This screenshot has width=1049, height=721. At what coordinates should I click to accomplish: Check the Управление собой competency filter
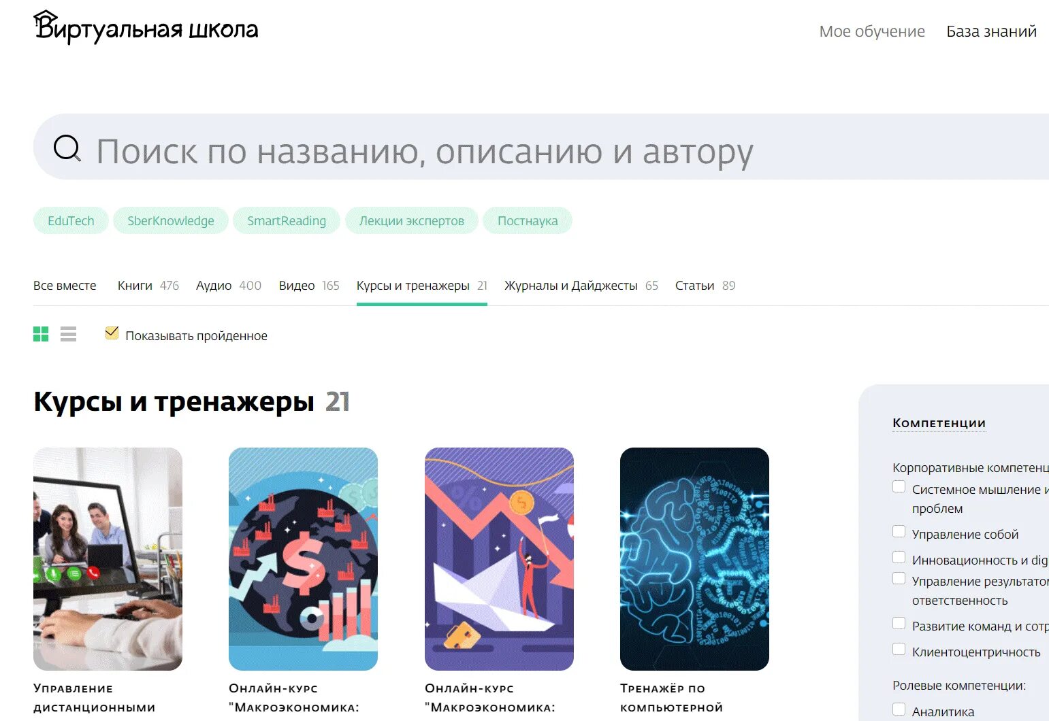(899, 532)
